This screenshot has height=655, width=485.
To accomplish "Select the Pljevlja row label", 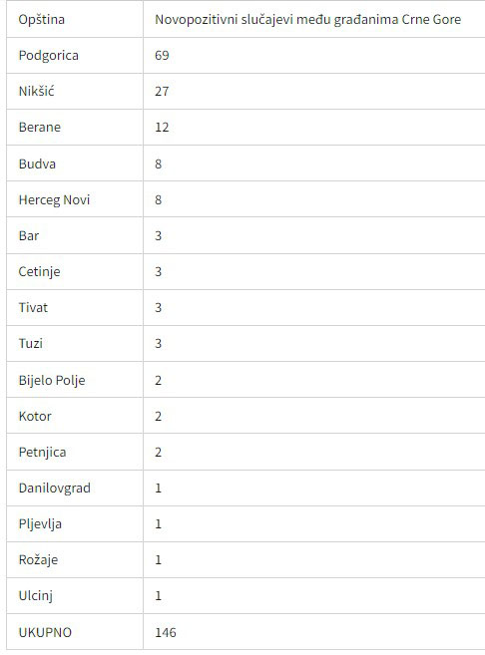I will (40, 523).
